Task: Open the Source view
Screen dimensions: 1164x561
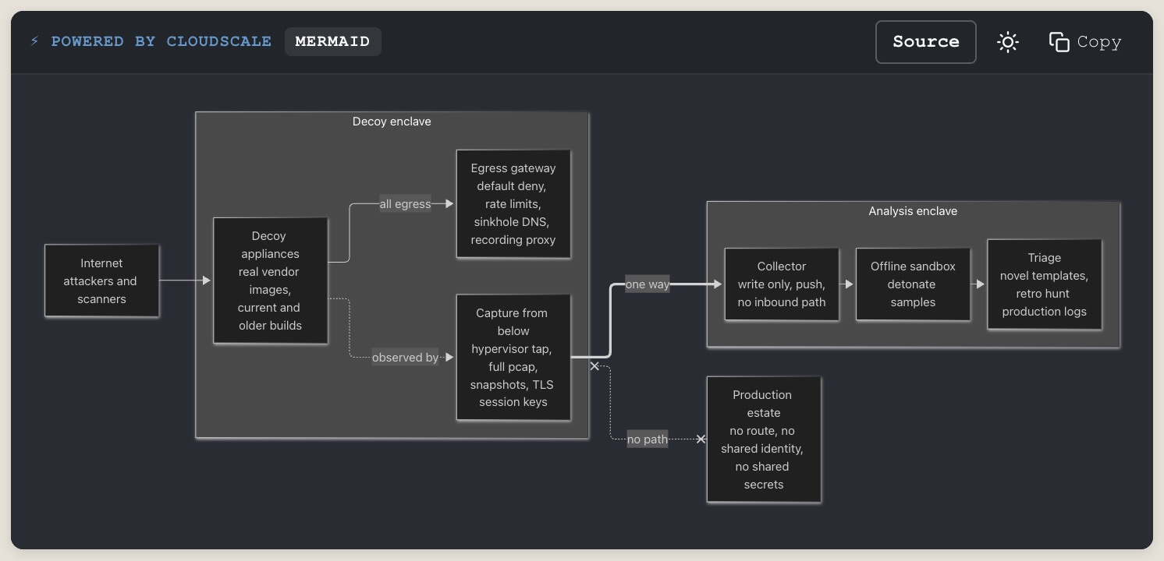Action: pos(926,42)
